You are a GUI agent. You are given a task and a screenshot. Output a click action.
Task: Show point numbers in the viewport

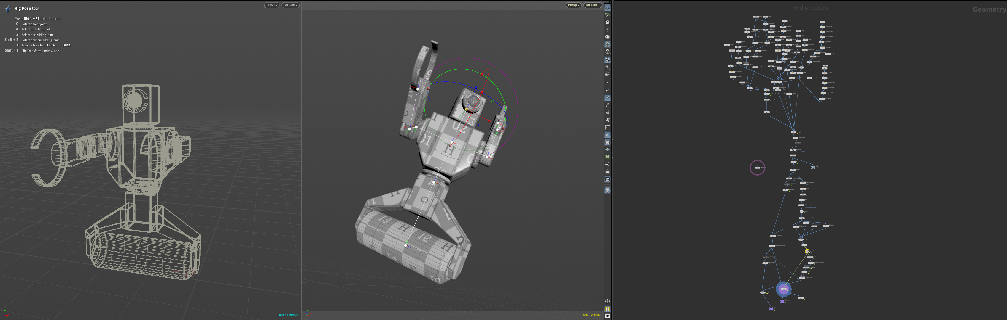(607, 105)
